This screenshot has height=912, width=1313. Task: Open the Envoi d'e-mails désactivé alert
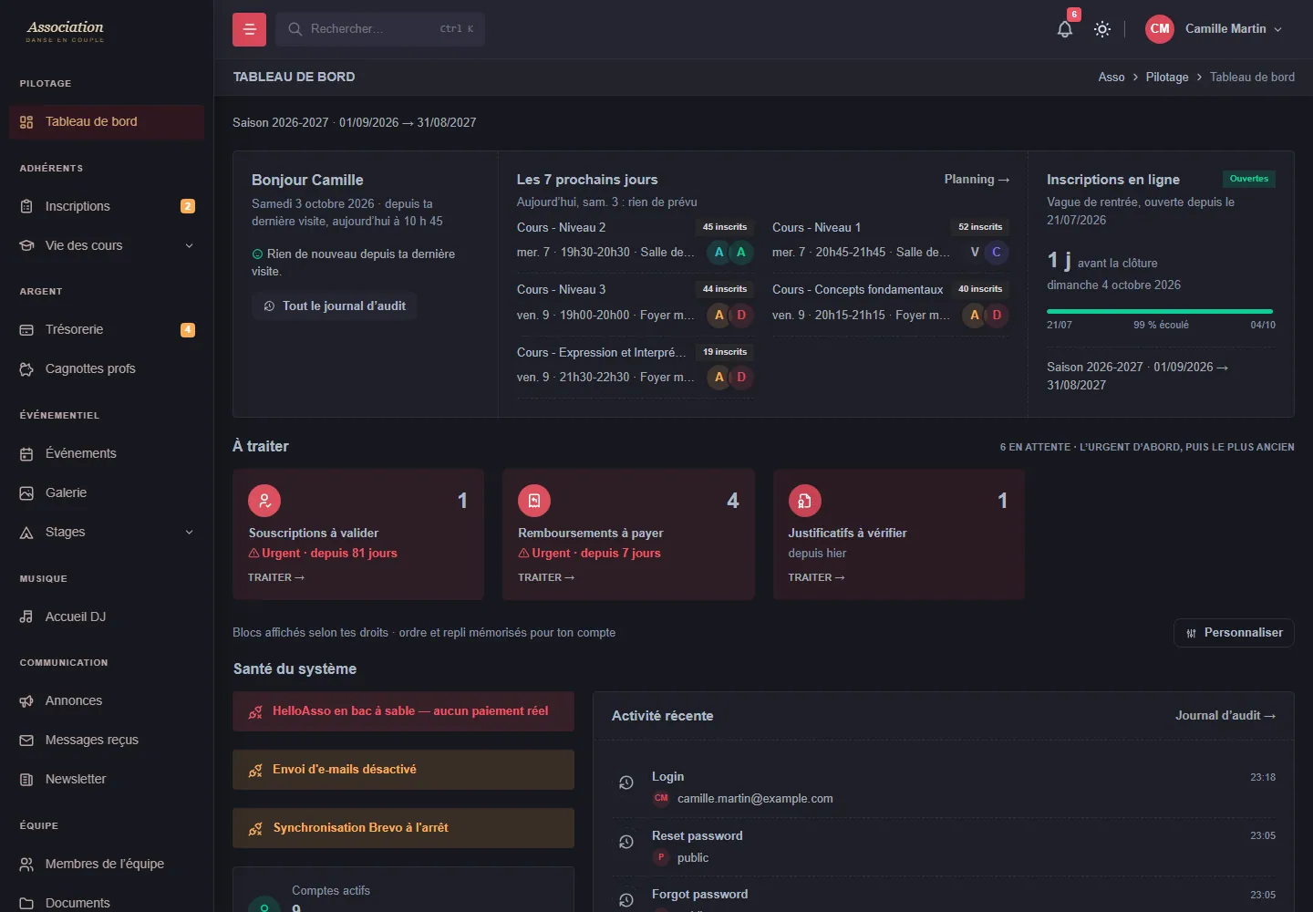pyautogui.click(x=403, y=770)
